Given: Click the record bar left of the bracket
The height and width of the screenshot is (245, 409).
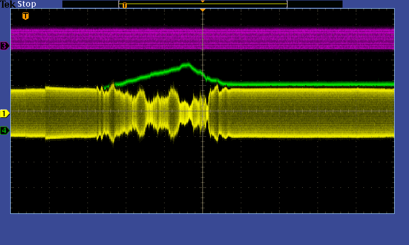Looking at the screenshot, I should pos(89,4).
